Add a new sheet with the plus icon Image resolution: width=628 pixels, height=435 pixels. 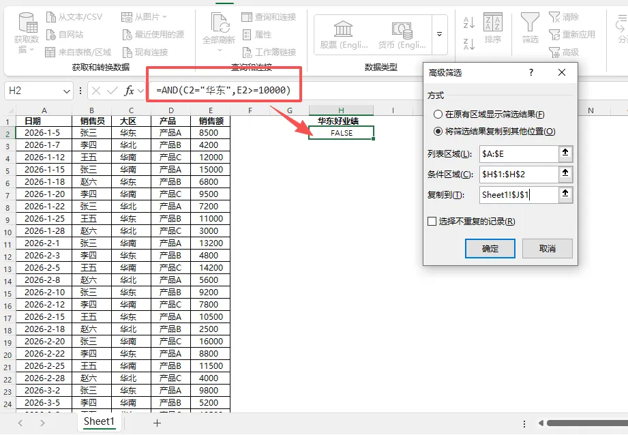coord(157,423)
